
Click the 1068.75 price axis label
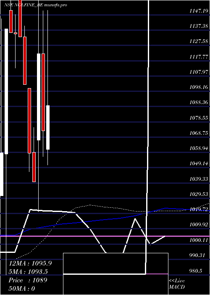click(x=199, y=133)
